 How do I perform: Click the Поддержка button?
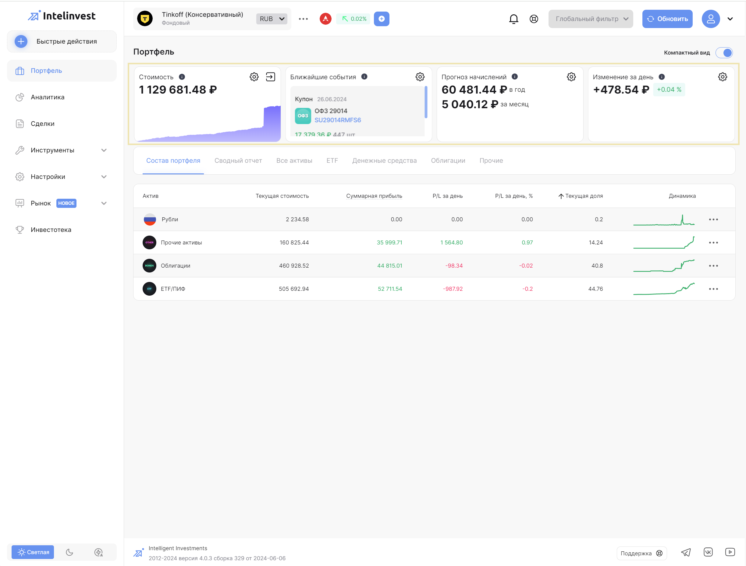pyautogui.click(x=641, y=553)
